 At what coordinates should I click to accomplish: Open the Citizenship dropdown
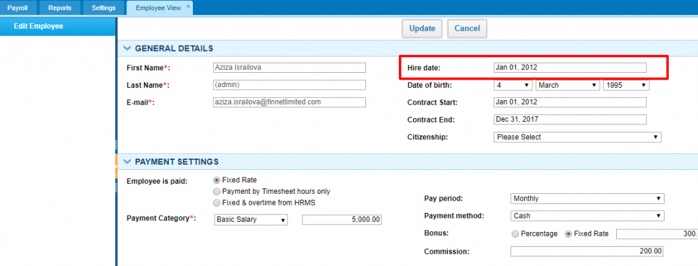[x=578, y=137]
